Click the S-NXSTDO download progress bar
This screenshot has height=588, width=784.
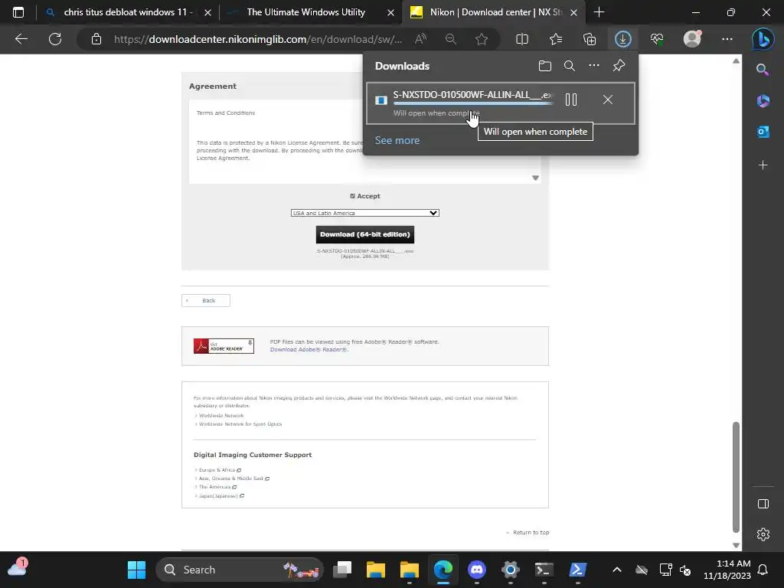(473, 103)
